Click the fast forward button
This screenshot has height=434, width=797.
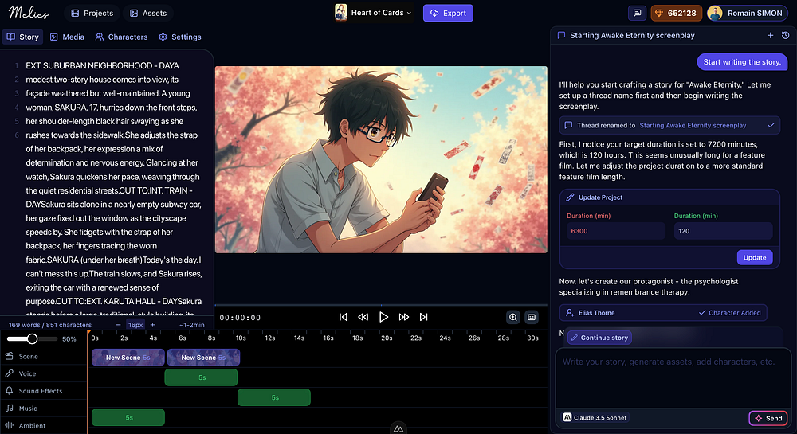(x=403, y=317)
